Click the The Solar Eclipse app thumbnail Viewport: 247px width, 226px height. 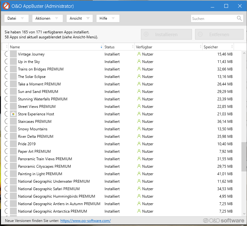(x=13, y=77)
